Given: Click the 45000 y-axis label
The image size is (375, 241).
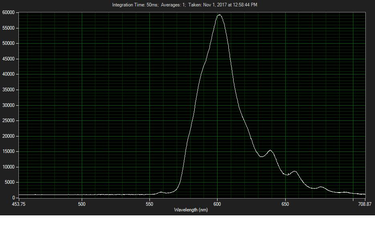Looking at the screenshot, I should pyautogui.click(x=8, y=59).
